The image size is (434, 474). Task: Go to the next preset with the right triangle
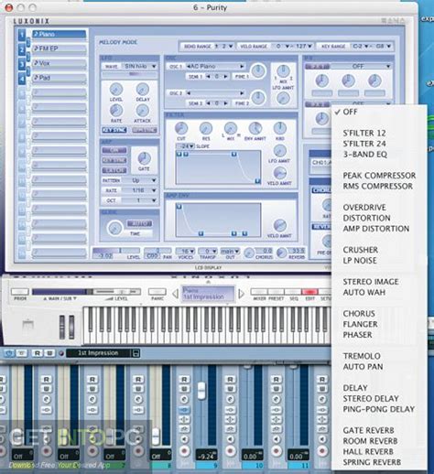[x=241, y=294]
